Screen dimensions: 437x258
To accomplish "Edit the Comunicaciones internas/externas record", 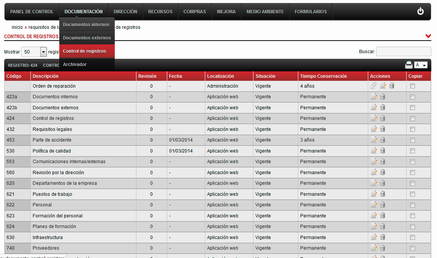I will click(374, 161).
